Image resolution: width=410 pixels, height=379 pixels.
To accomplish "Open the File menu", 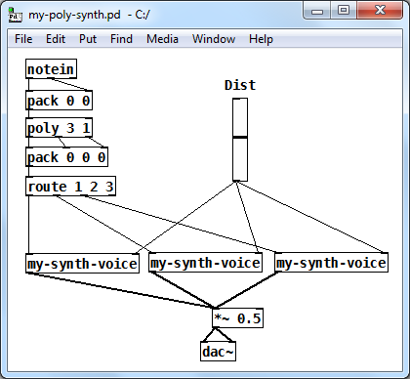I will click(x=23, y=39).
